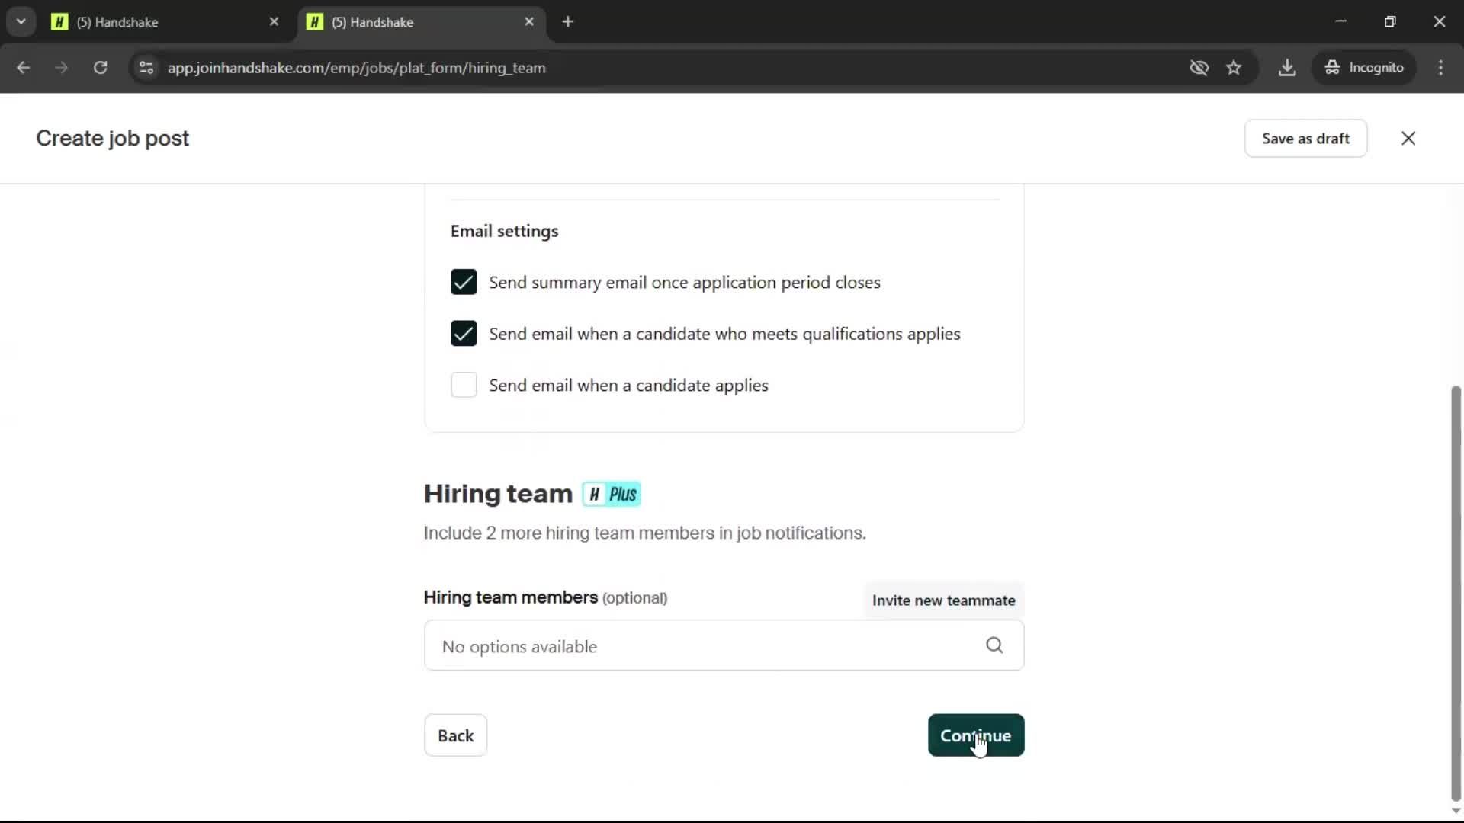
Task: Close the Create job post form
Action: (x=1408, y=138)
